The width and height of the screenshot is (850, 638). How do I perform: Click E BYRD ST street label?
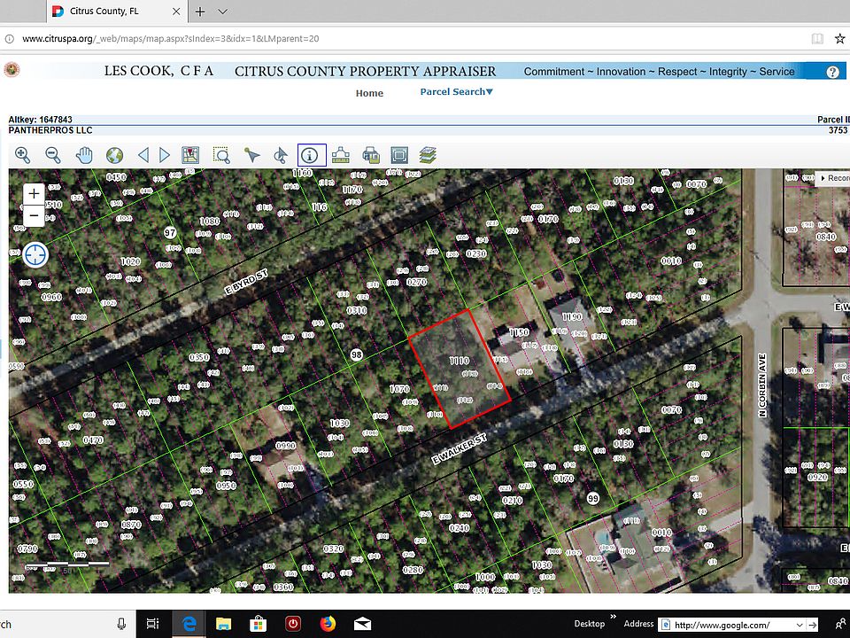[246, 282]
